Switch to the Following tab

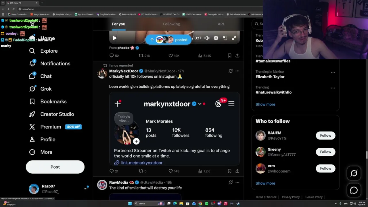tap(171, 24)
